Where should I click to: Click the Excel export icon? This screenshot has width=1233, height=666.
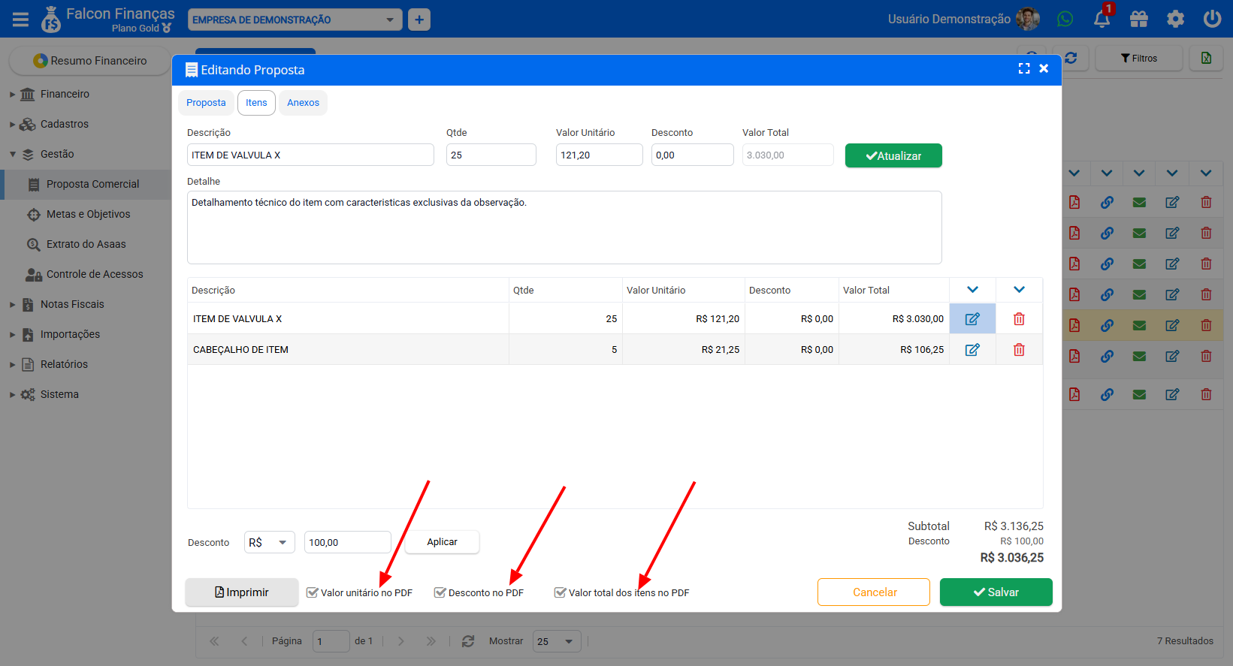point(1206,58)
